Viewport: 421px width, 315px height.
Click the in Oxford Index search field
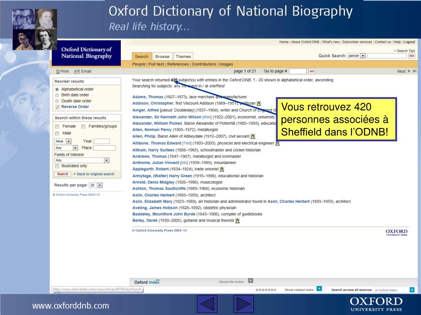click(x=392, y=290)
